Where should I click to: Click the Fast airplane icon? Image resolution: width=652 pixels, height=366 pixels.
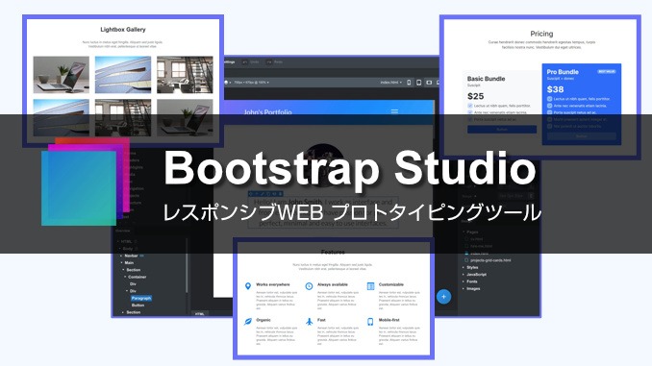pos(309,322)
